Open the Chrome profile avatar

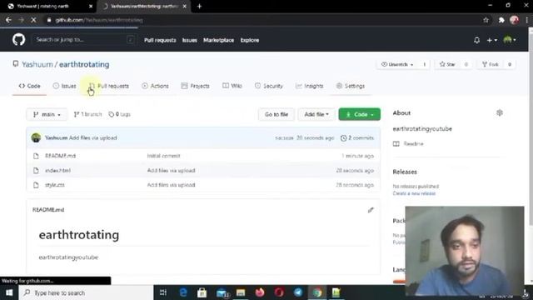pos(515,20)
